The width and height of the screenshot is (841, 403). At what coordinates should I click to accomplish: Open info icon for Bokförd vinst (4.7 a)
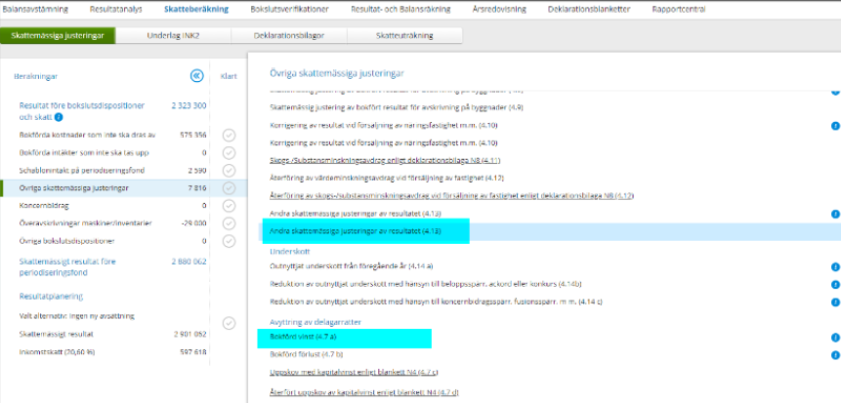point(835,338)
